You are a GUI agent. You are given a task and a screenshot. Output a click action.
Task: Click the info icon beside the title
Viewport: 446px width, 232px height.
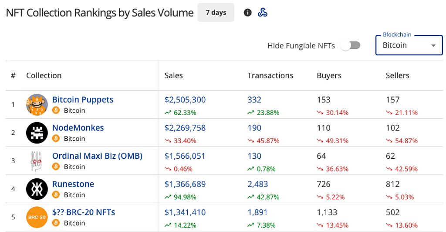click(248, 13)
